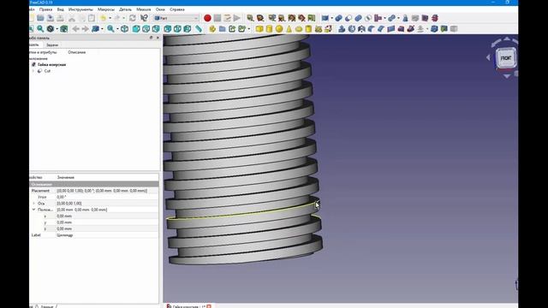
Task: Create a new group folder icon
Action: click(223, 29)
